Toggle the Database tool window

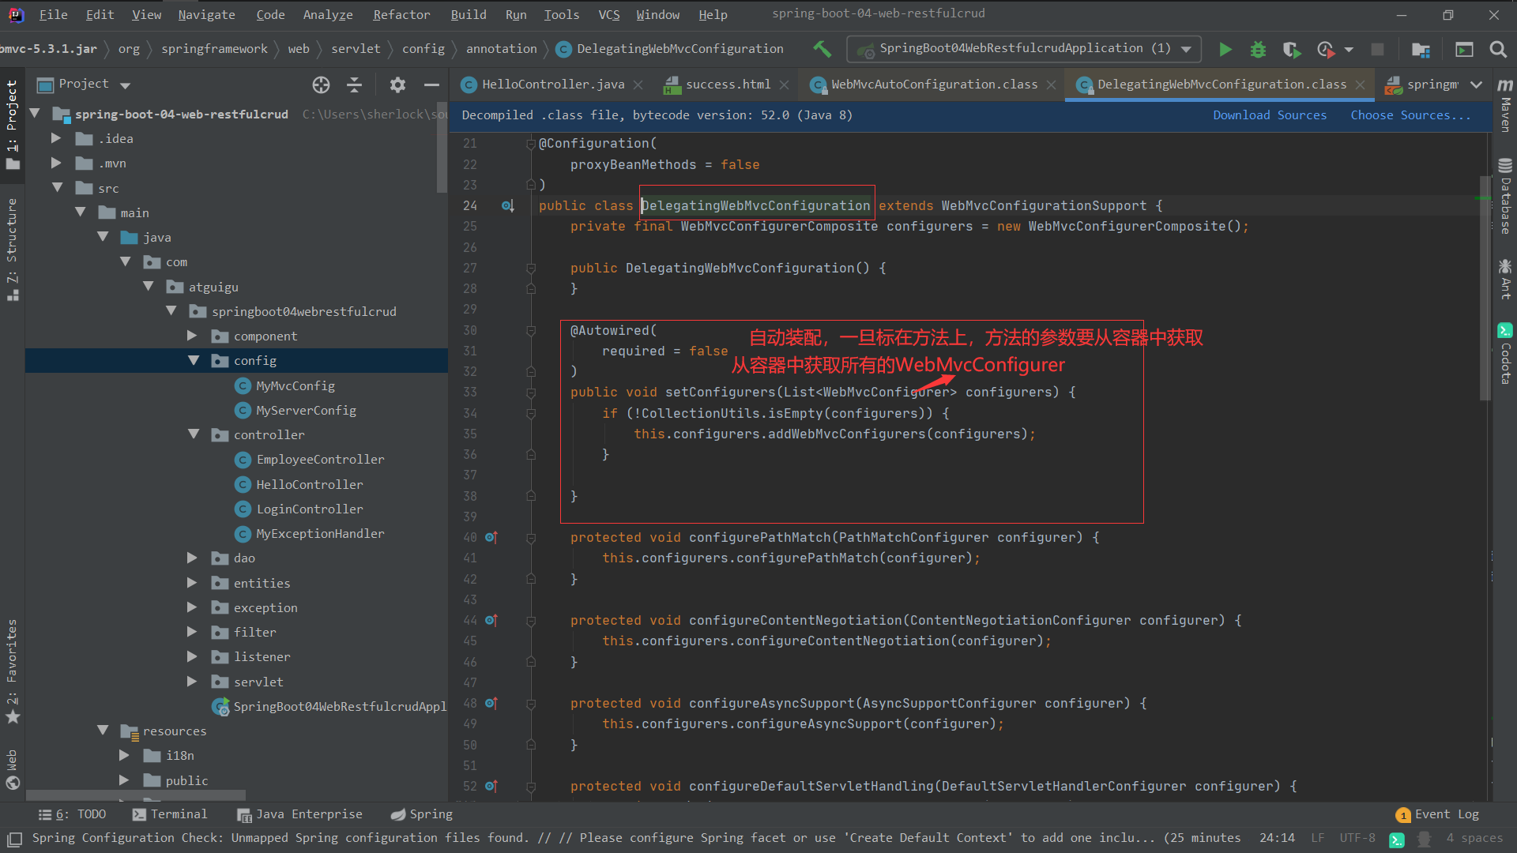(x=1505, y=197)
